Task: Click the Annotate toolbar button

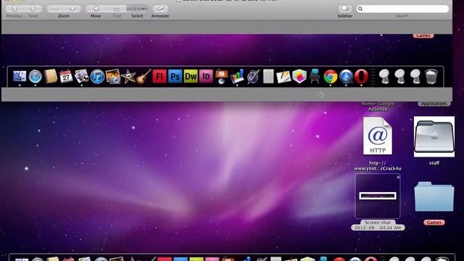Action: point(160,9)
